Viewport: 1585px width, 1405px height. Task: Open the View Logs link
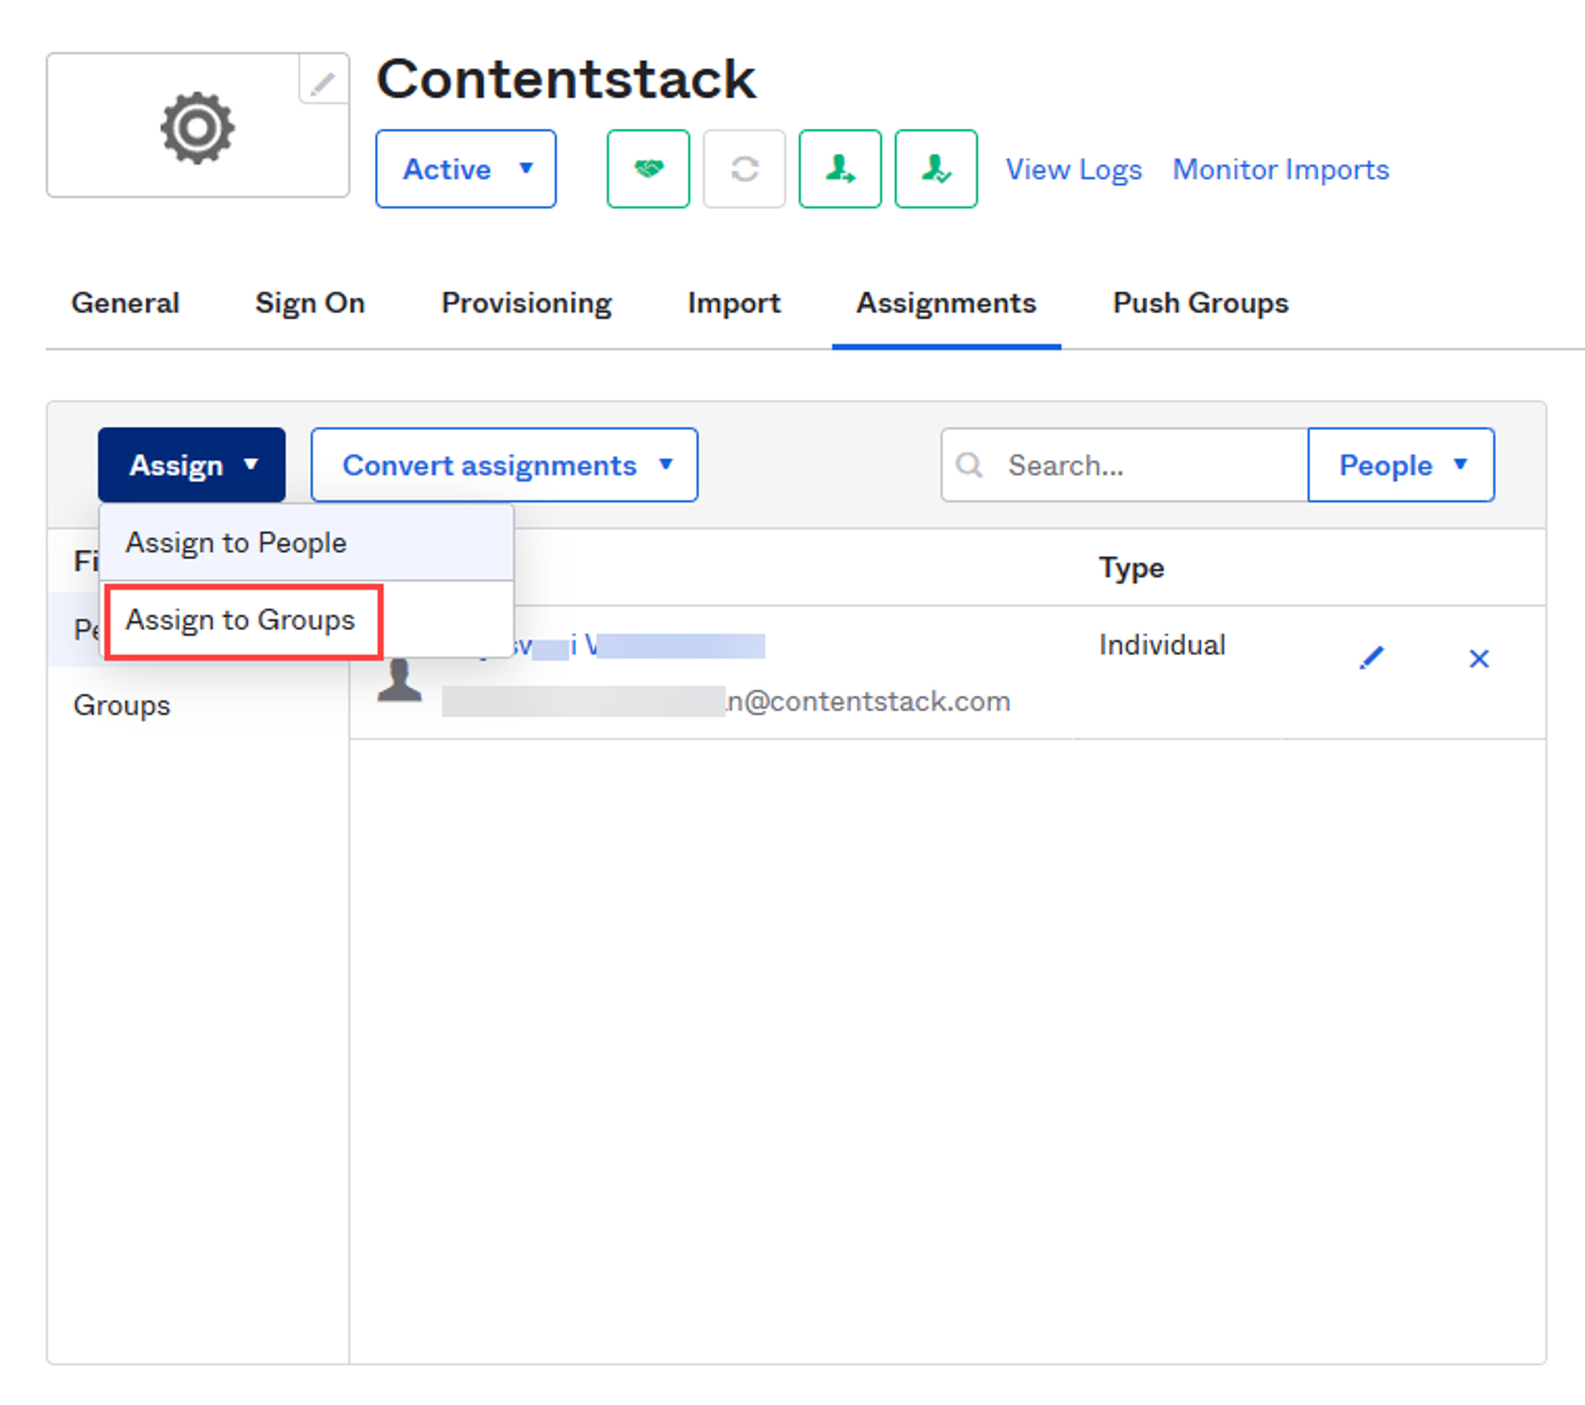click(1074, 169)
